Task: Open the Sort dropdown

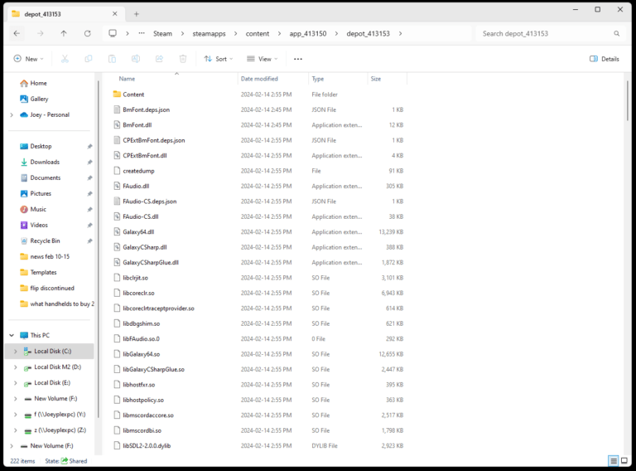Action: (219, 59)
